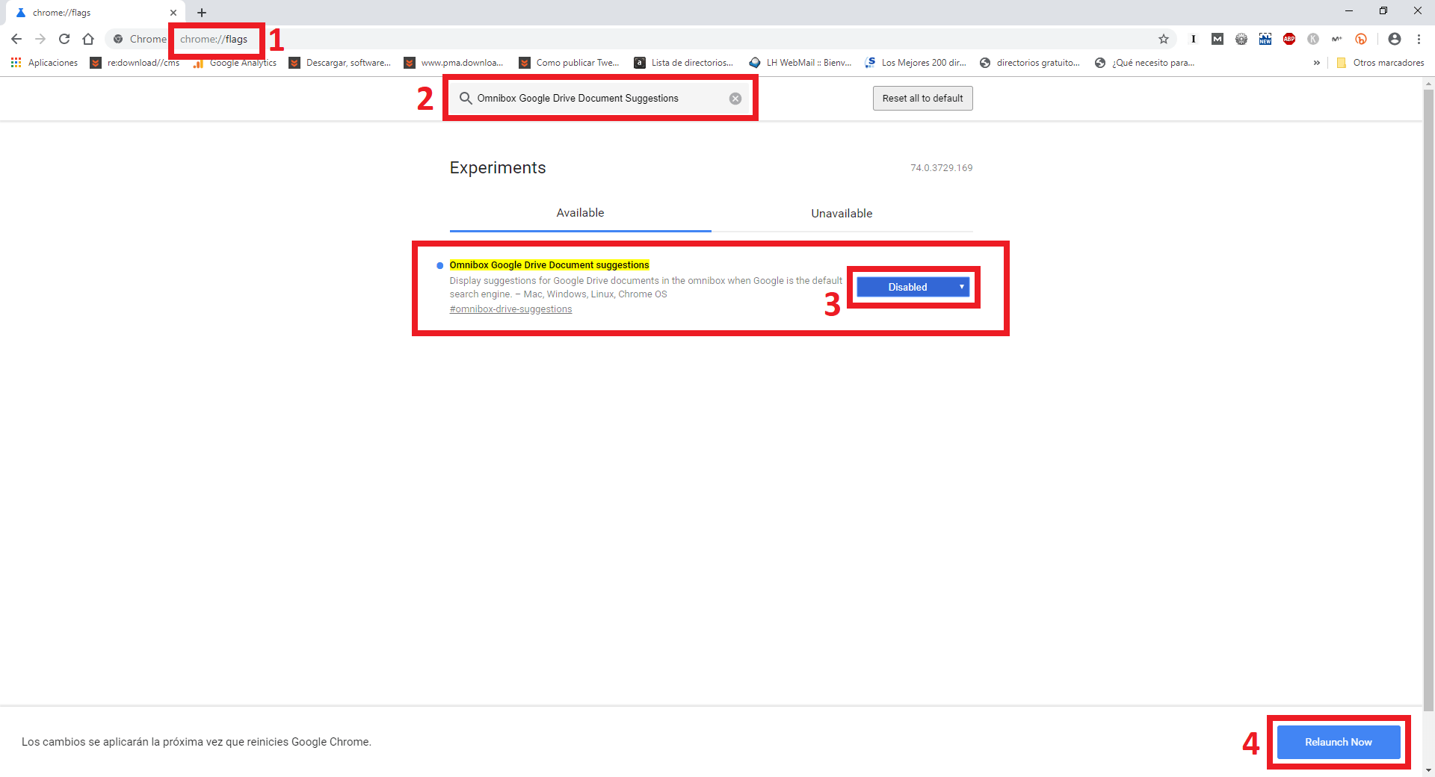The image size is (1435, 777).
Task: Open the 'Los Mejores 200 dir...' bookmark
Action: tap(916, 63)
